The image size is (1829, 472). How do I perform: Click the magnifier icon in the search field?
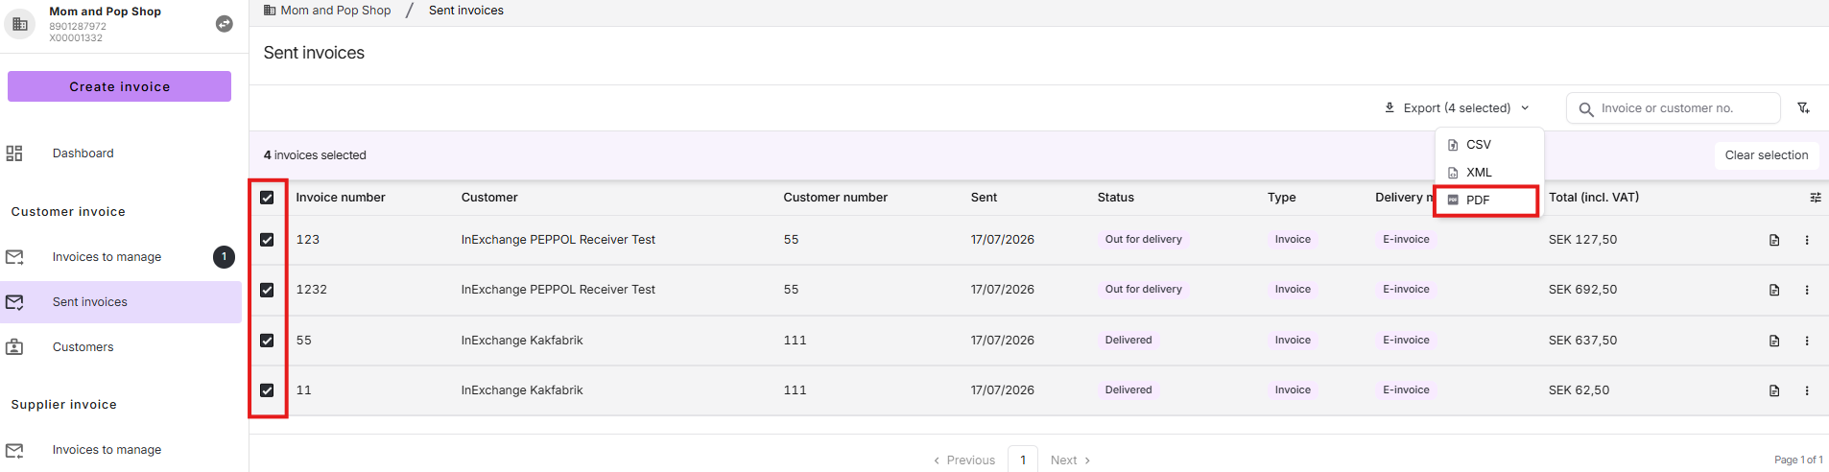[x=1586, y=109]
